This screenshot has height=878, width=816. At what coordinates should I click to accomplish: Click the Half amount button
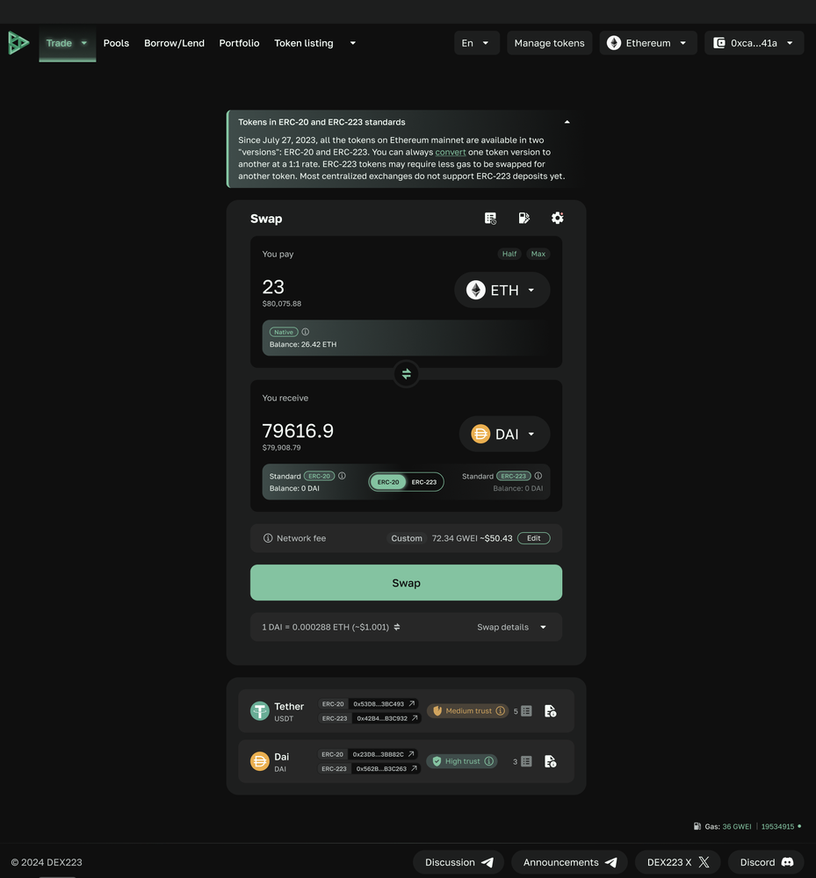(x=509, y=254)
